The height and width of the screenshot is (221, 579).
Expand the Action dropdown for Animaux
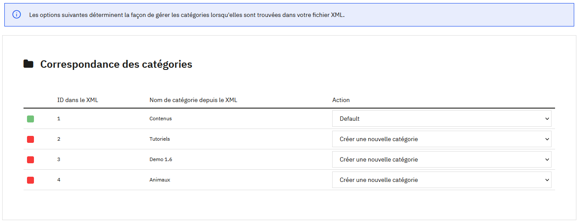[441, 180]
